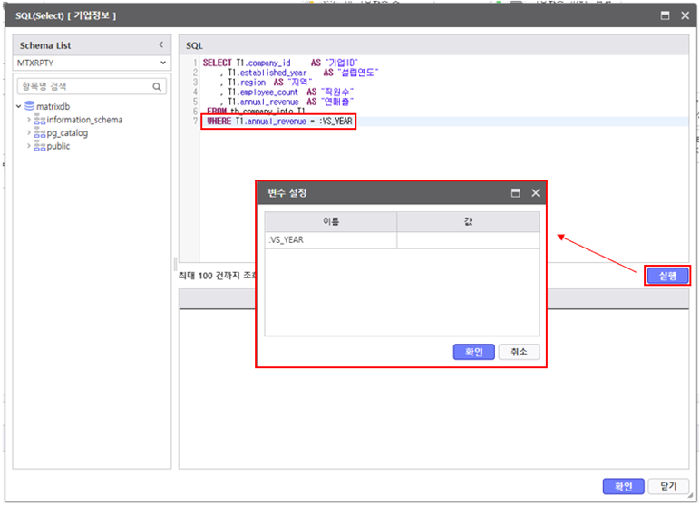Screen dimensions: 700x506
Task: Maximize the SQL(Select) main window
Action: 665,15
